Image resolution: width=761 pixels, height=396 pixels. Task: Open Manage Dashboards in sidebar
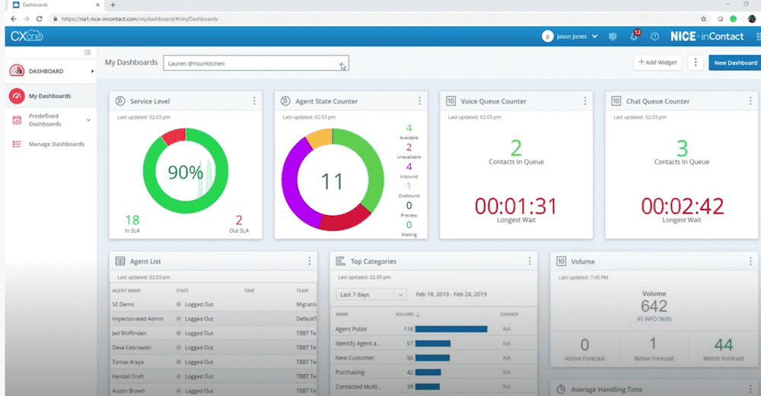tap(56, 144)
